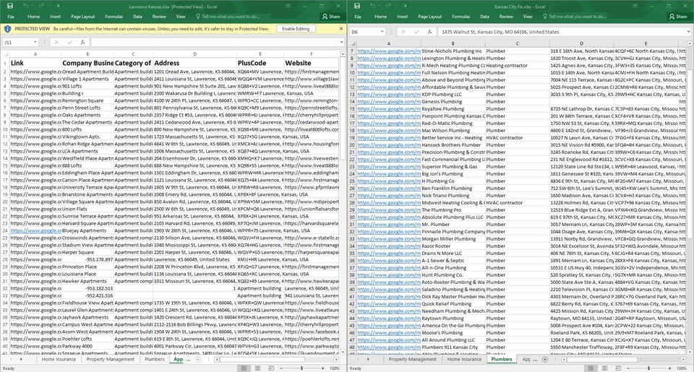The height and width of the screenshot is (372, 694).
Task: Select Page Layout view icon in Kansas City Fix status bar
Action: coord(604,368)
